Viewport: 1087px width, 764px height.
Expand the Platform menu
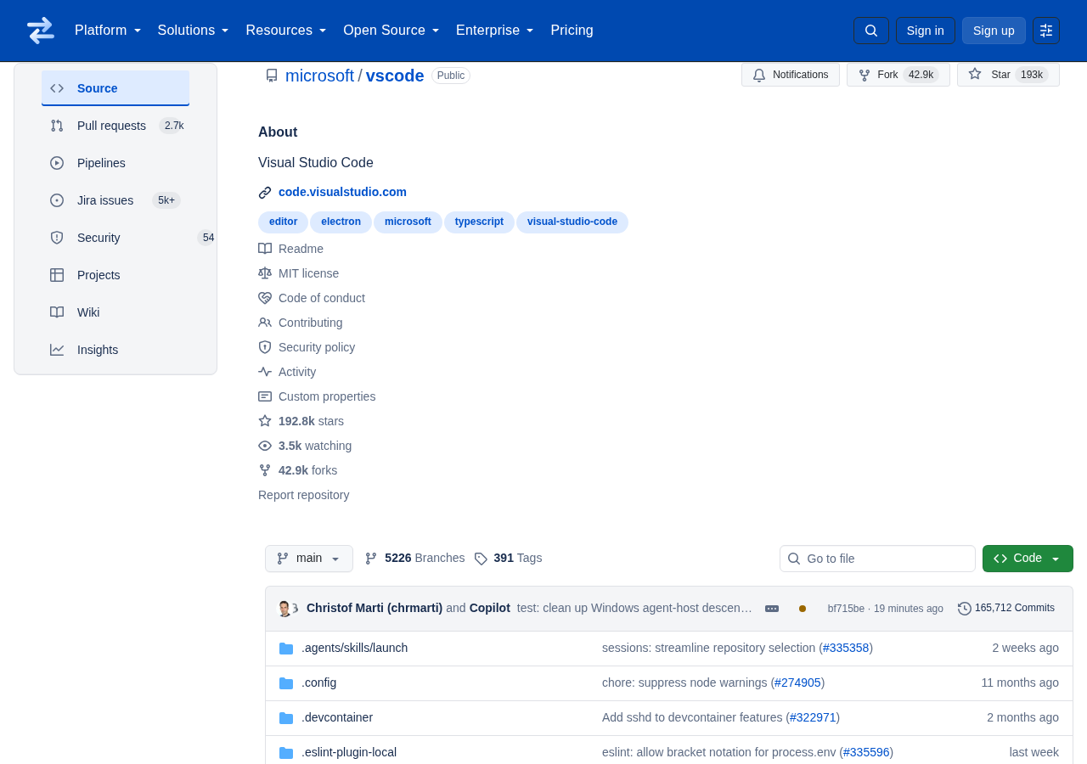[x=108, y=31]
